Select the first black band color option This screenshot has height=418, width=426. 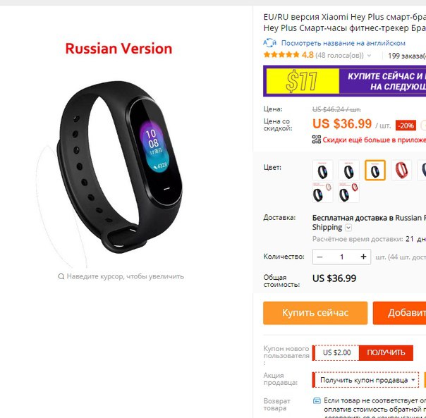tap(322, 171)
